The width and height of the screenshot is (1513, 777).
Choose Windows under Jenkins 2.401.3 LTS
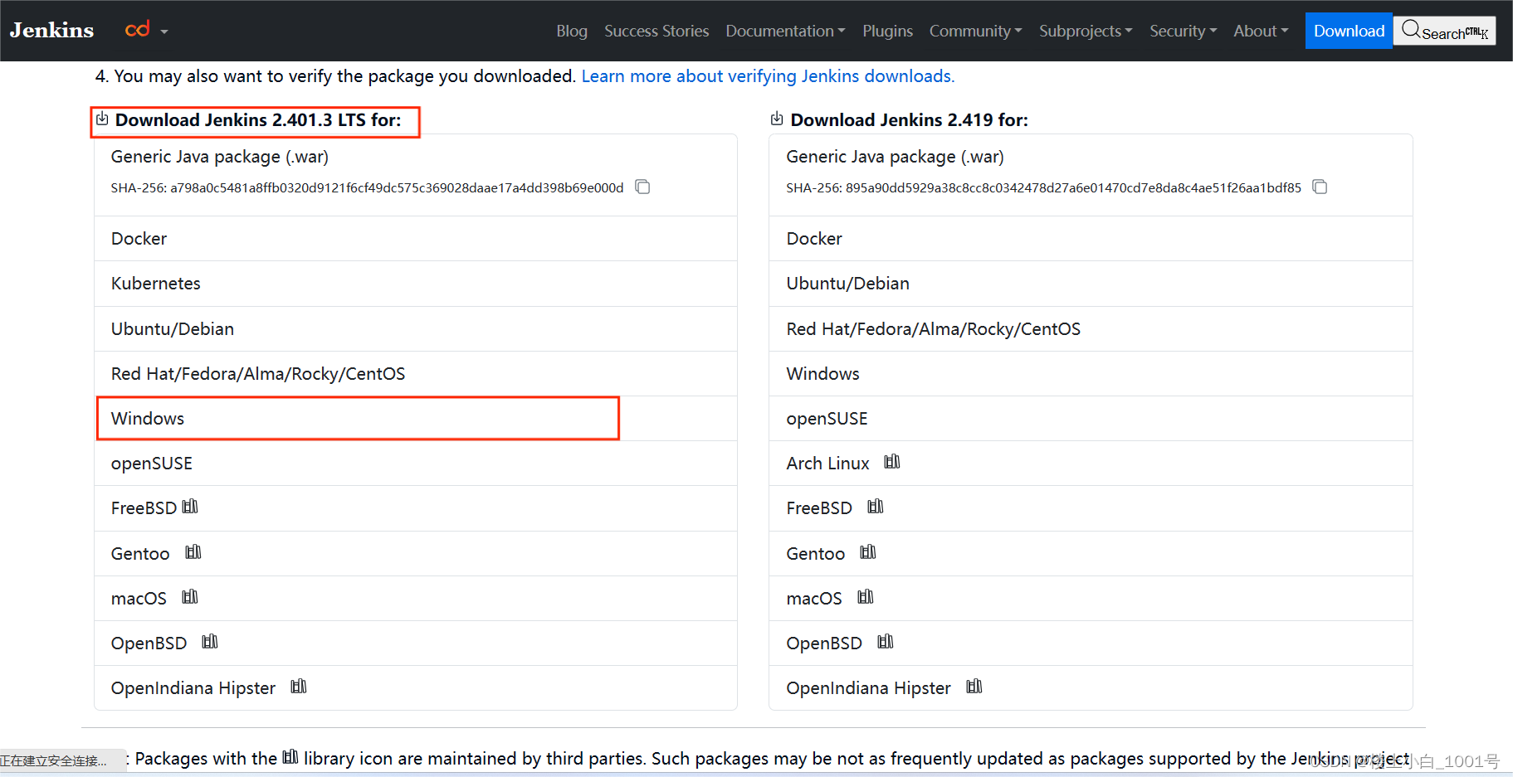coord(416,419)
